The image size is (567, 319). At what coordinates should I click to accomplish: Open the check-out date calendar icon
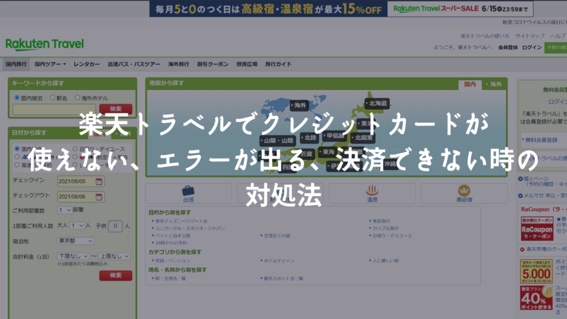[x=99, y=197]
